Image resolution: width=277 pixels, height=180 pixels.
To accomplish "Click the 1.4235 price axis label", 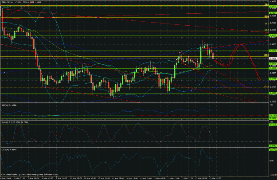I will click(273, 16).
